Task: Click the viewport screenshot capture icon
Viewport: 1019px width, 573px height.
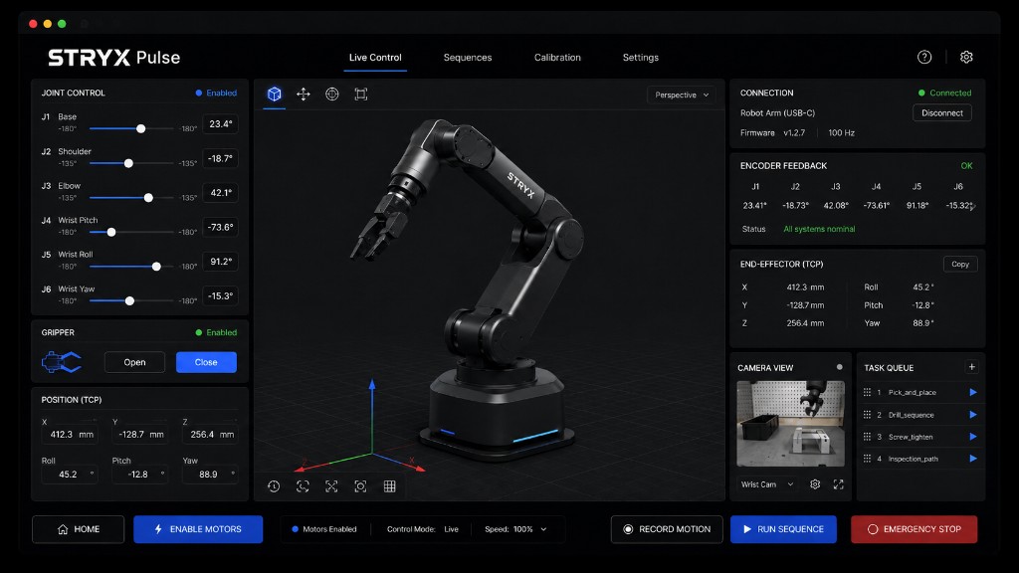Action: coord(360,485)
